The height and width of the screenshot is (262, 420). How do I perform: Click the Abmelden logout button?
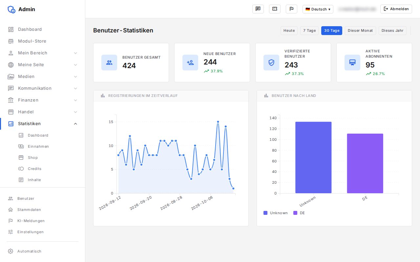click(x=396, y=9)
